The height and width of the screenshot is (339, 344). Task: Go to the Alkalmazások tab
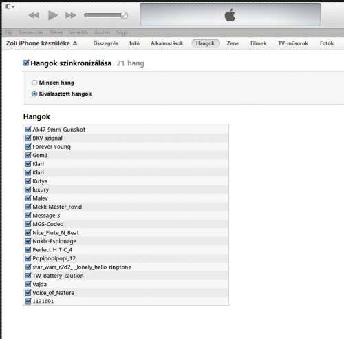click(x=167, y=43)
